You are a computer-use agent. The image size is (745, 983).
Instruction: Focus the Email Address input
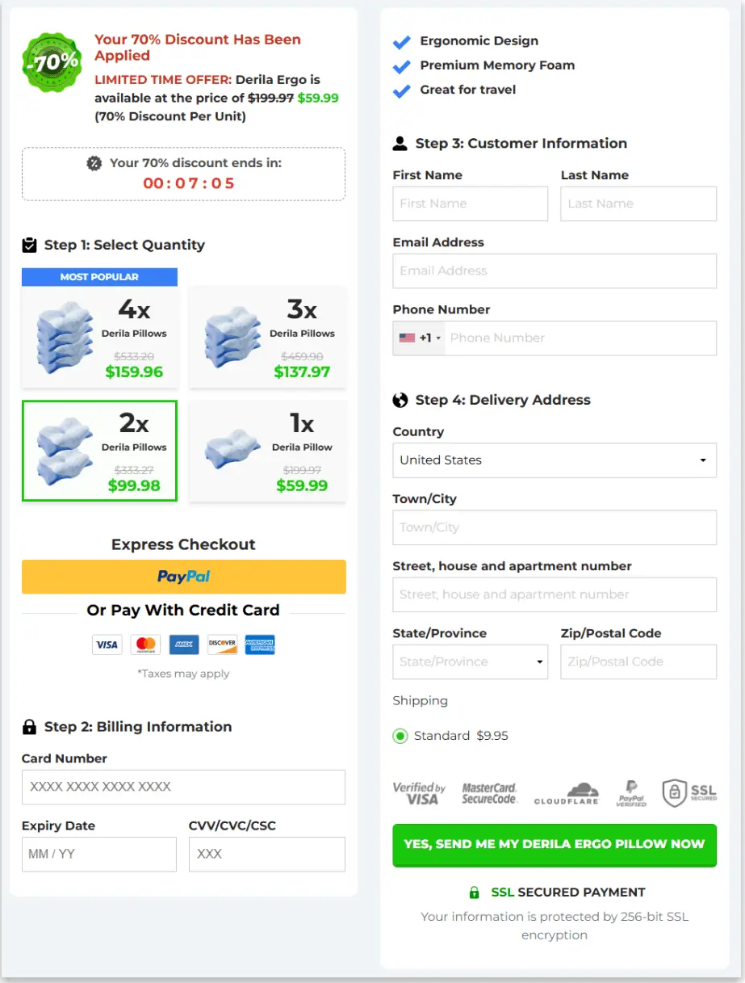click(x=555, y=271)
